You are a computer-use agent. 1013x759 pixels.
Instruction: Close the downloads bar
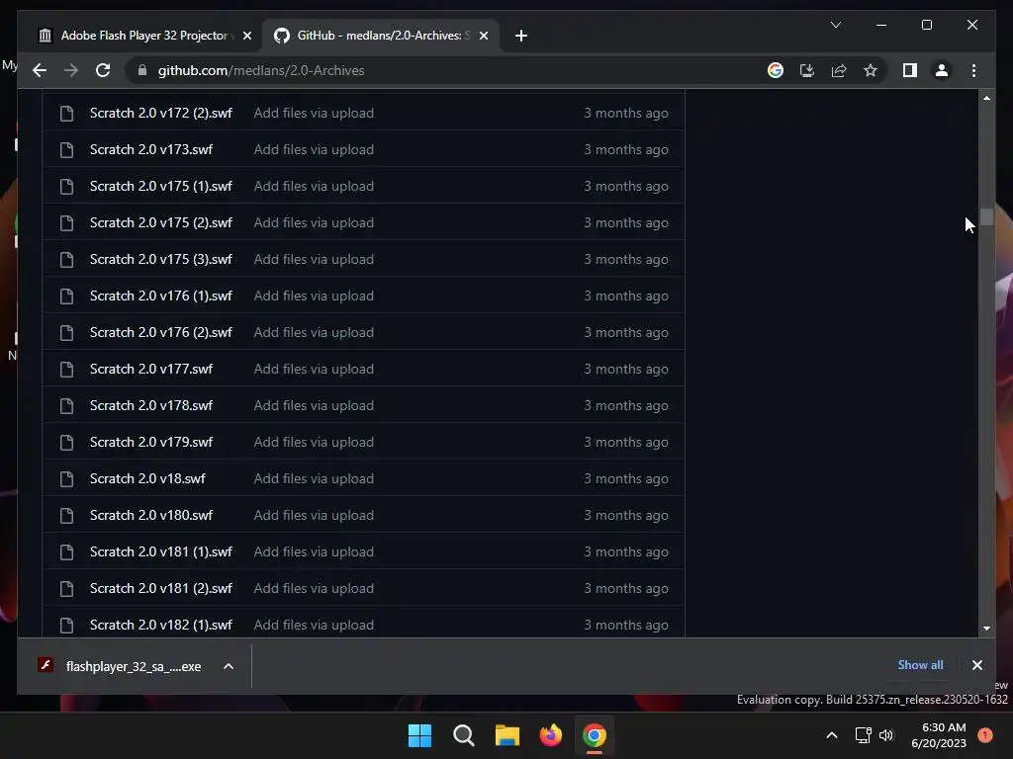point(976,665)
